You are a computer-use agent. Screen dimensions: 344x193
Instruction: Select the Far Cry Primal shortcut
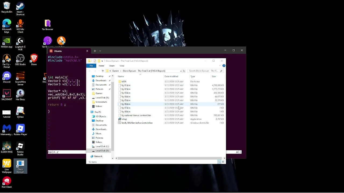point(7,61)
